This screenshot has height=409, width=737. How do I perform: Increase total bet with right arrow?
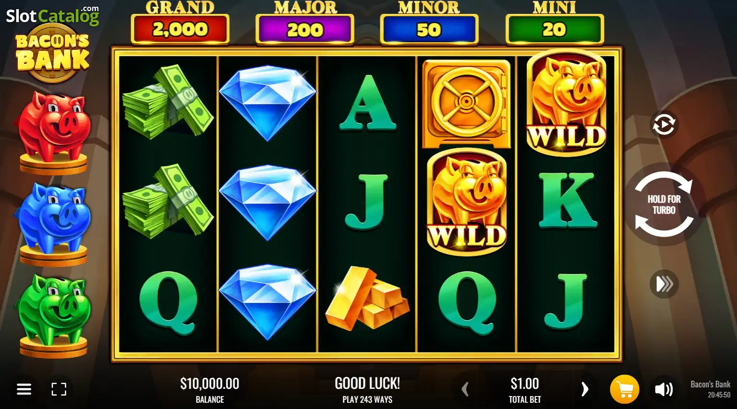coord(585,389)
